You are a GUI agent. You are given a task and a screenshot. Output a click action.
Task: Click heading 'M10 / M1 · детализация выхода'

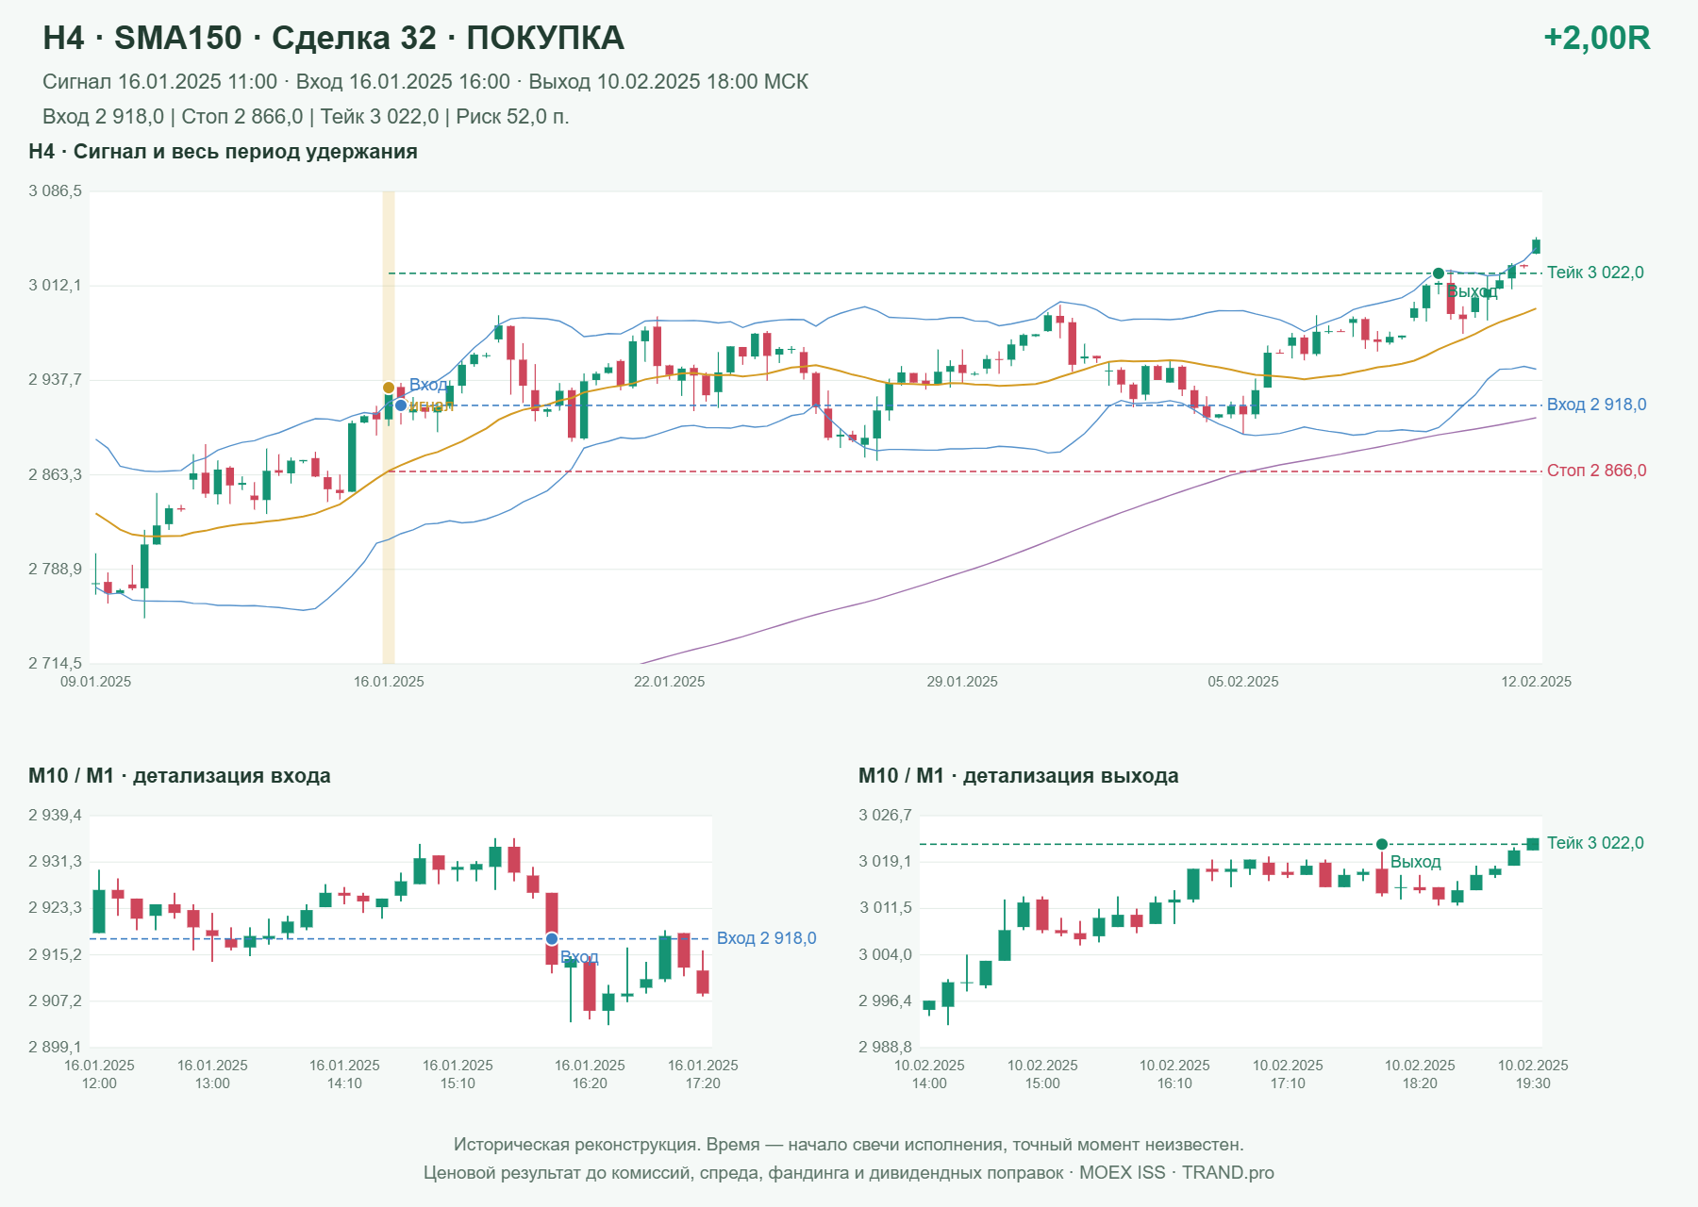click(x=1019, y=776)
